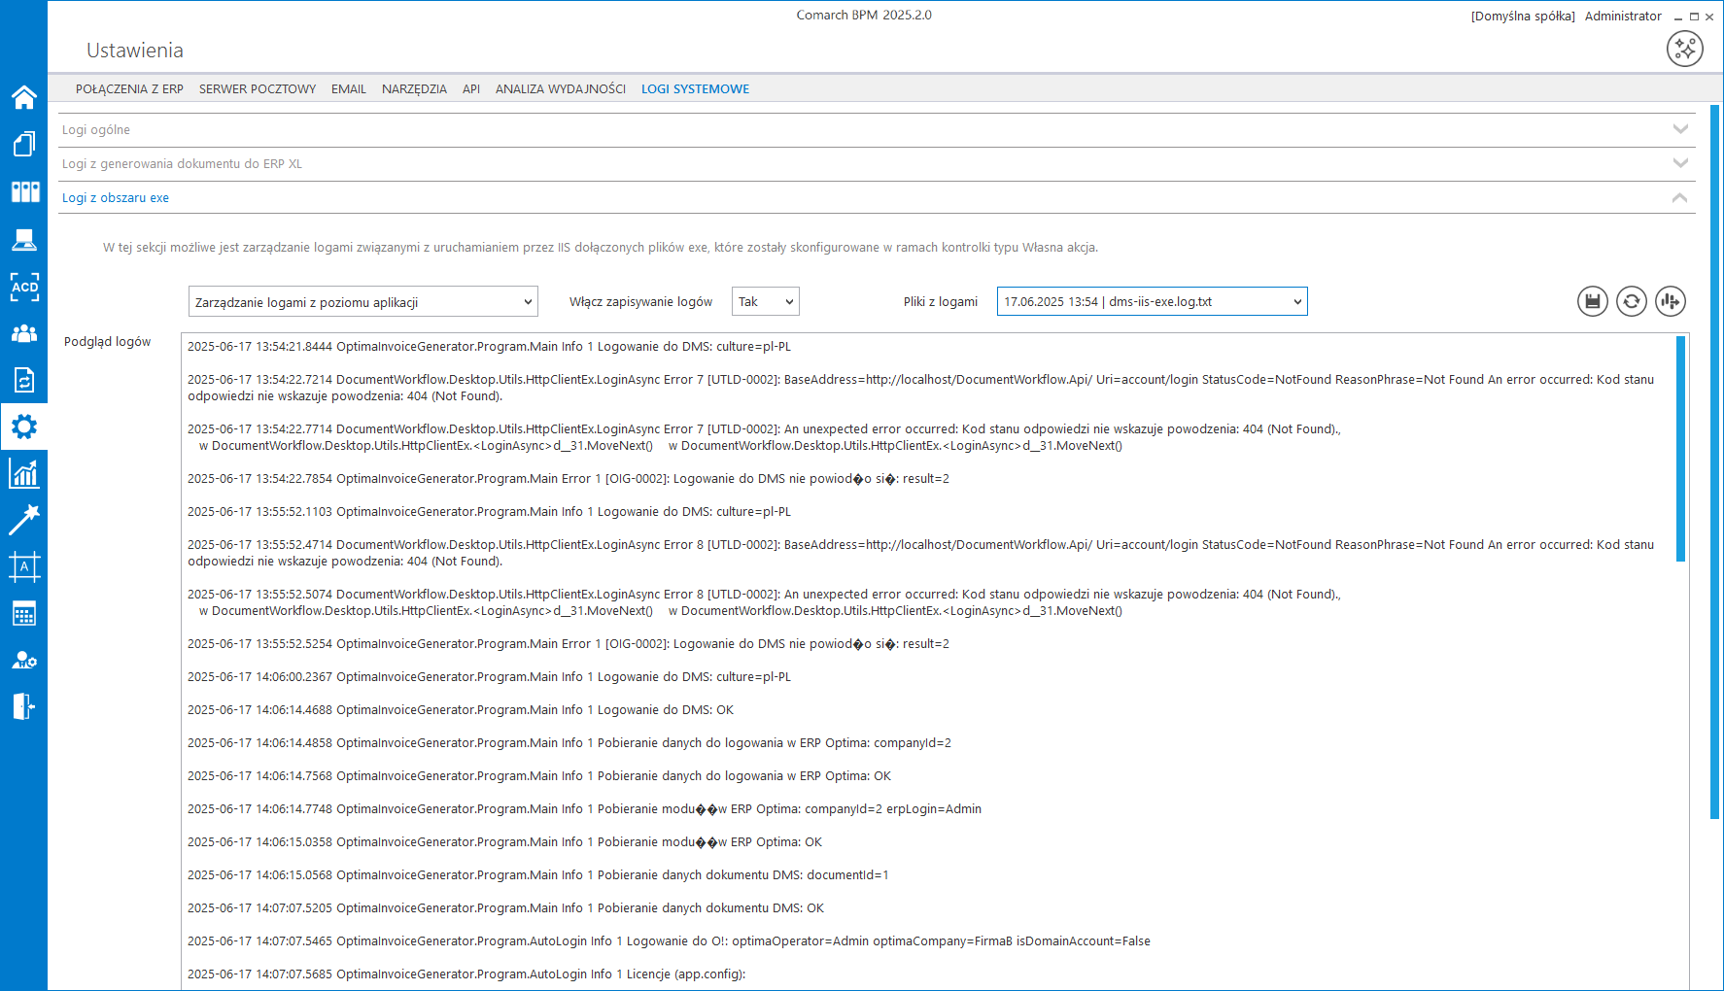Screen dimensions: 1724x991
Task: Open the EMAIL tab
Action: tap(349, 88)
